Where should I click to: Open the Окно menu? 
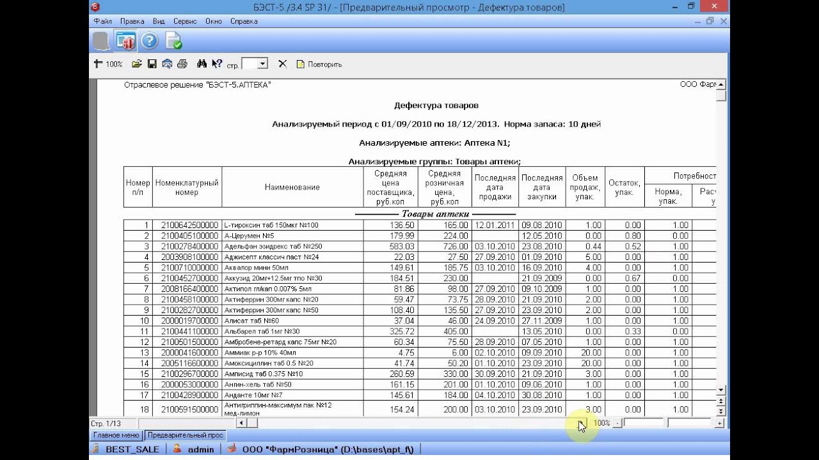(214, 21)
